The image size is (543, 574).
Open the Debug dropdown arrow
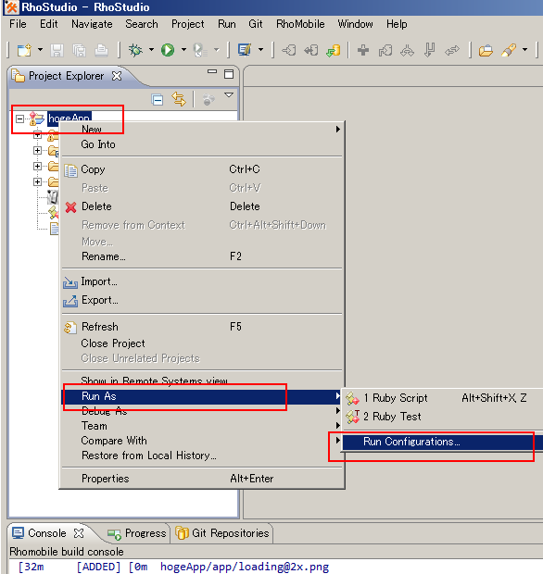pos(151,50)
